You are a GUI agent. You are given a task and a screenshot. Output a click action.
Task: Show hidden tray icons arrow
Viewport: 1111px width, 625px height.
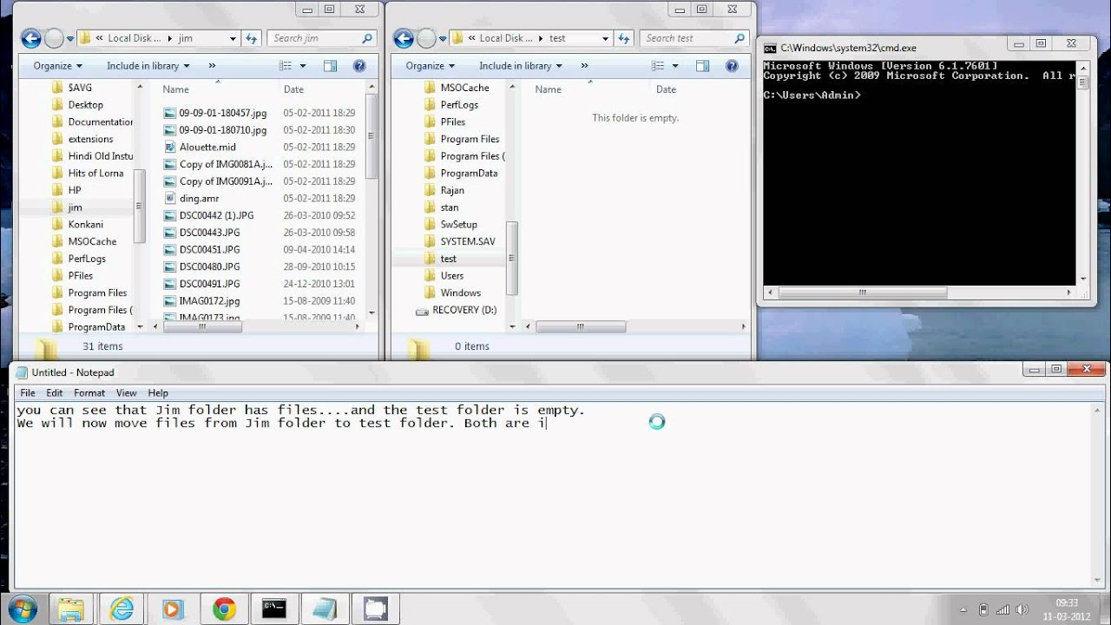(963, 609)
